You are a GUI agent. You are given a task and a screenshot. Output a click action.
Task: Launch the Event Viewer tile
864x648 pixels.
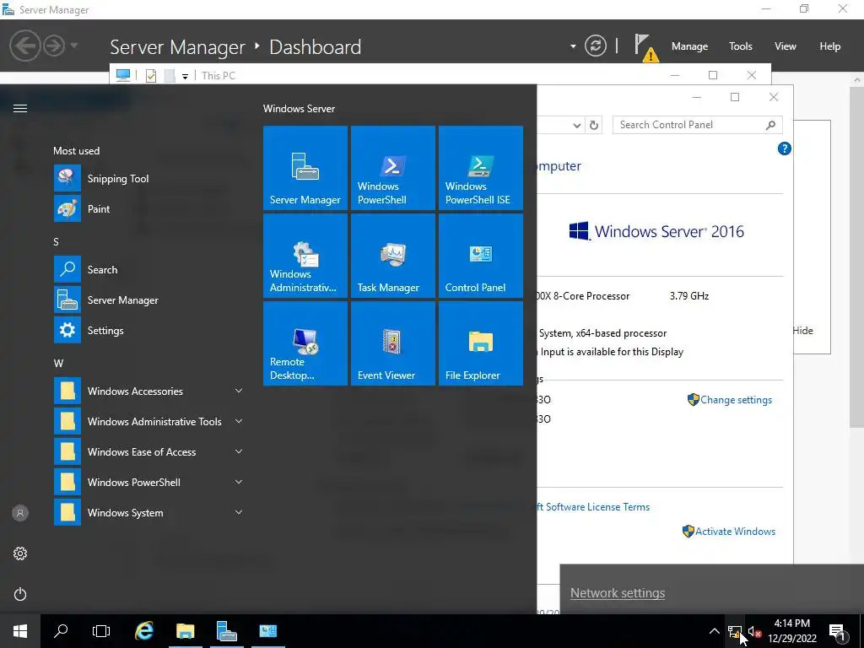click(393, 343)
